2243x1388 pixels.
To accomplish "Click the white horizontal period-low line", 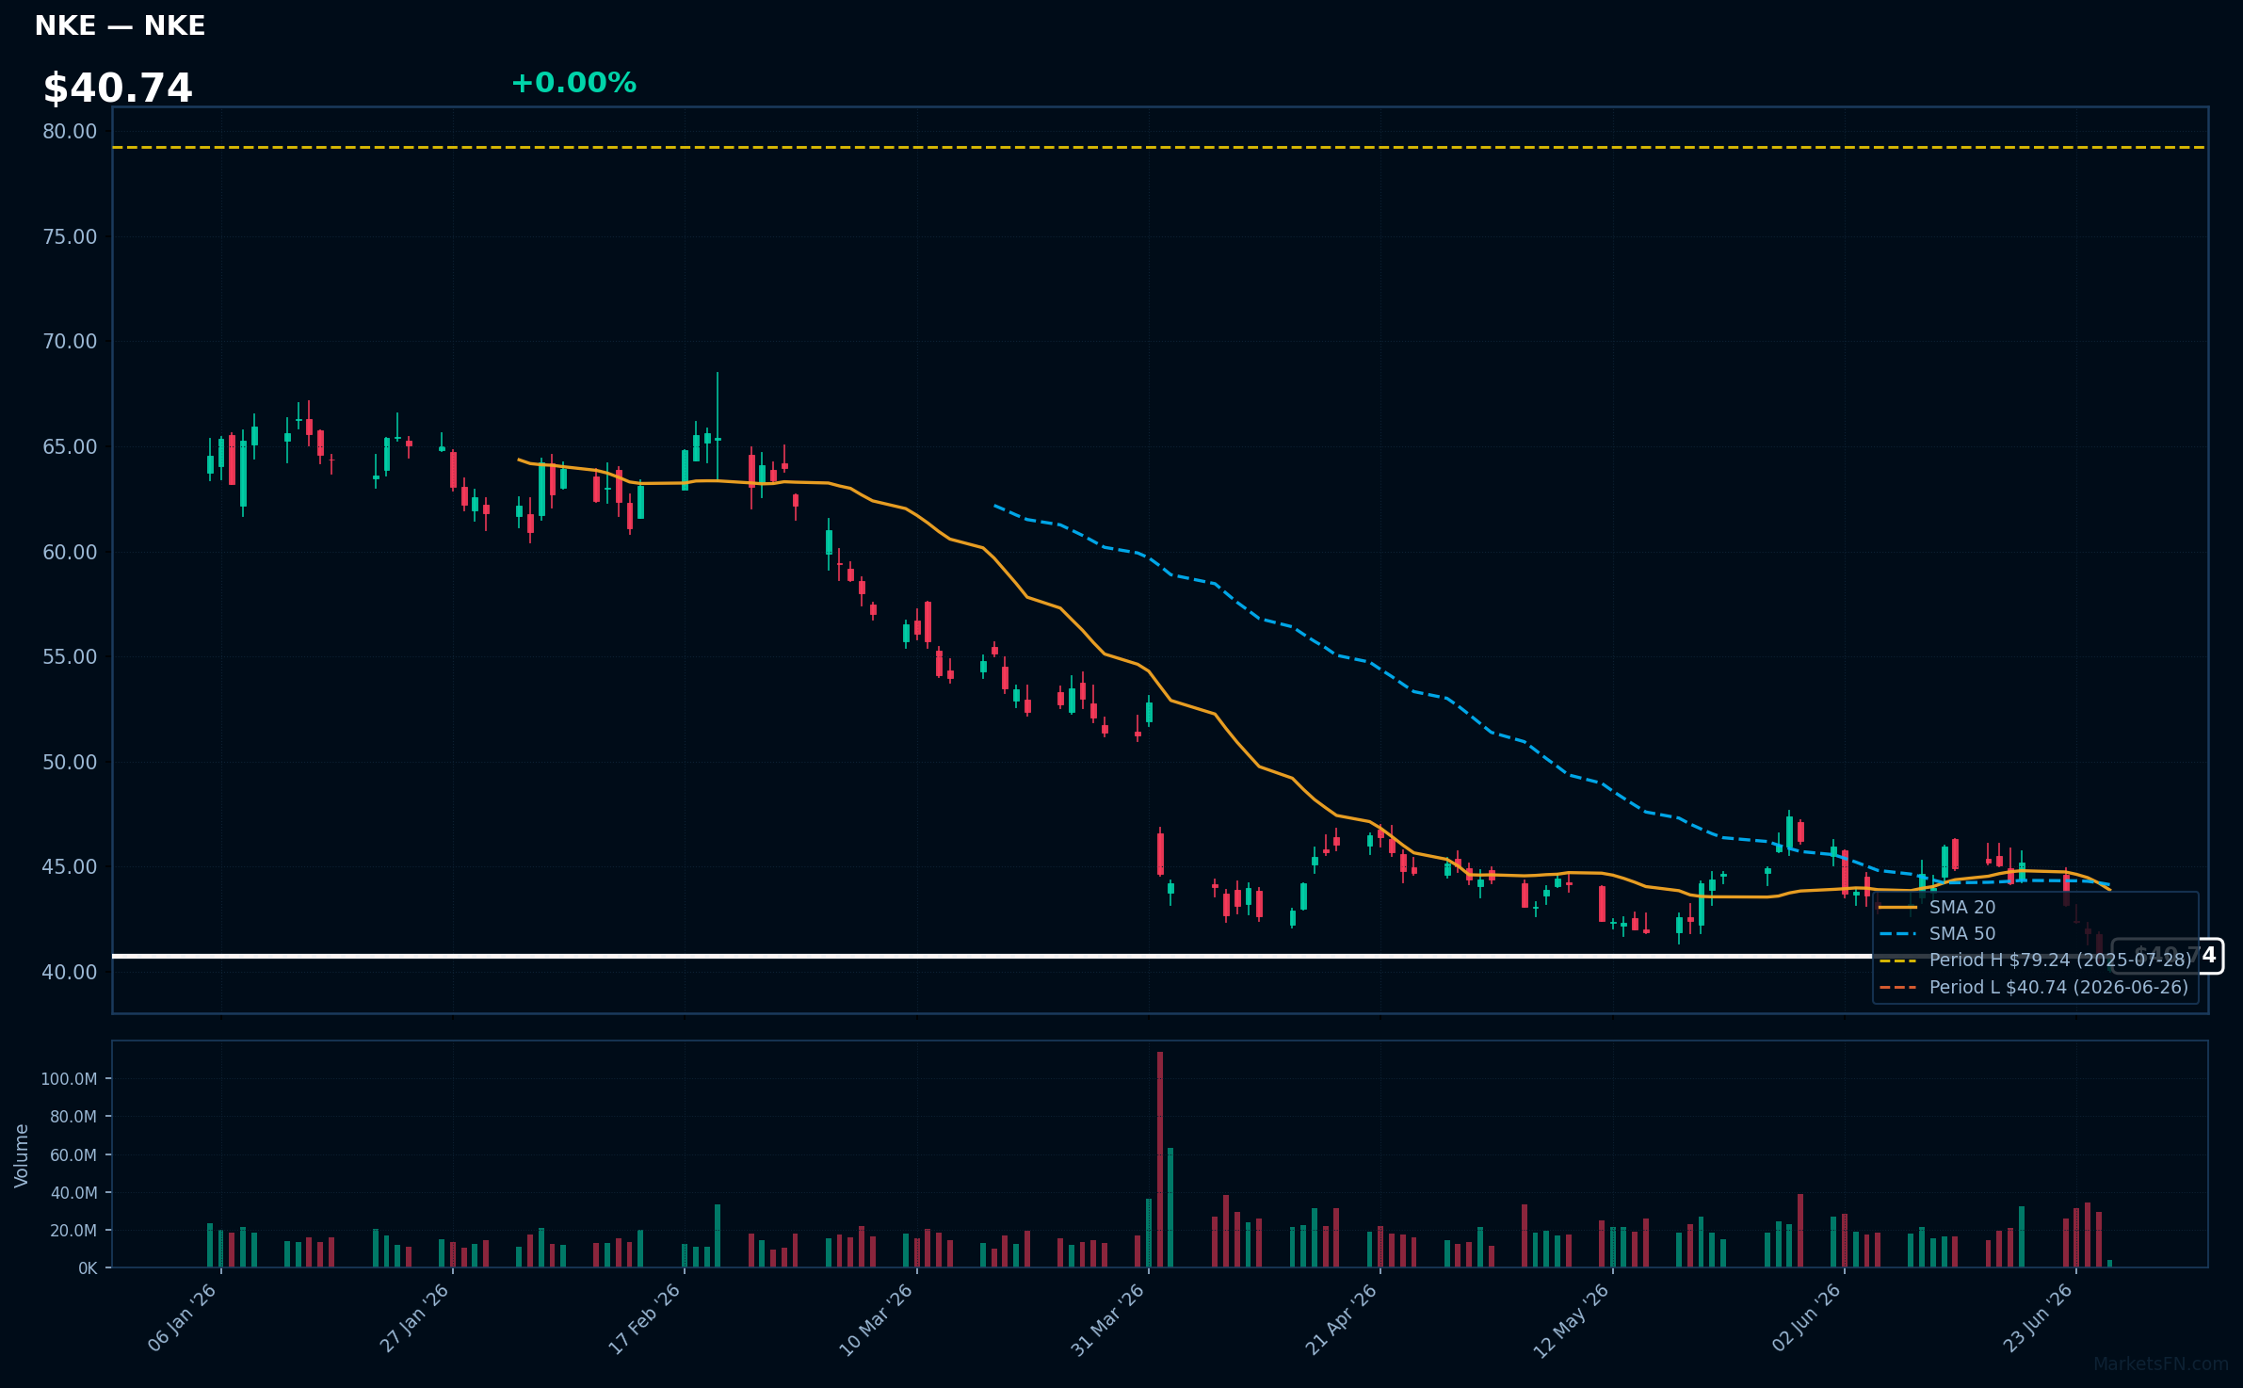I will (x=1111, y=956).
